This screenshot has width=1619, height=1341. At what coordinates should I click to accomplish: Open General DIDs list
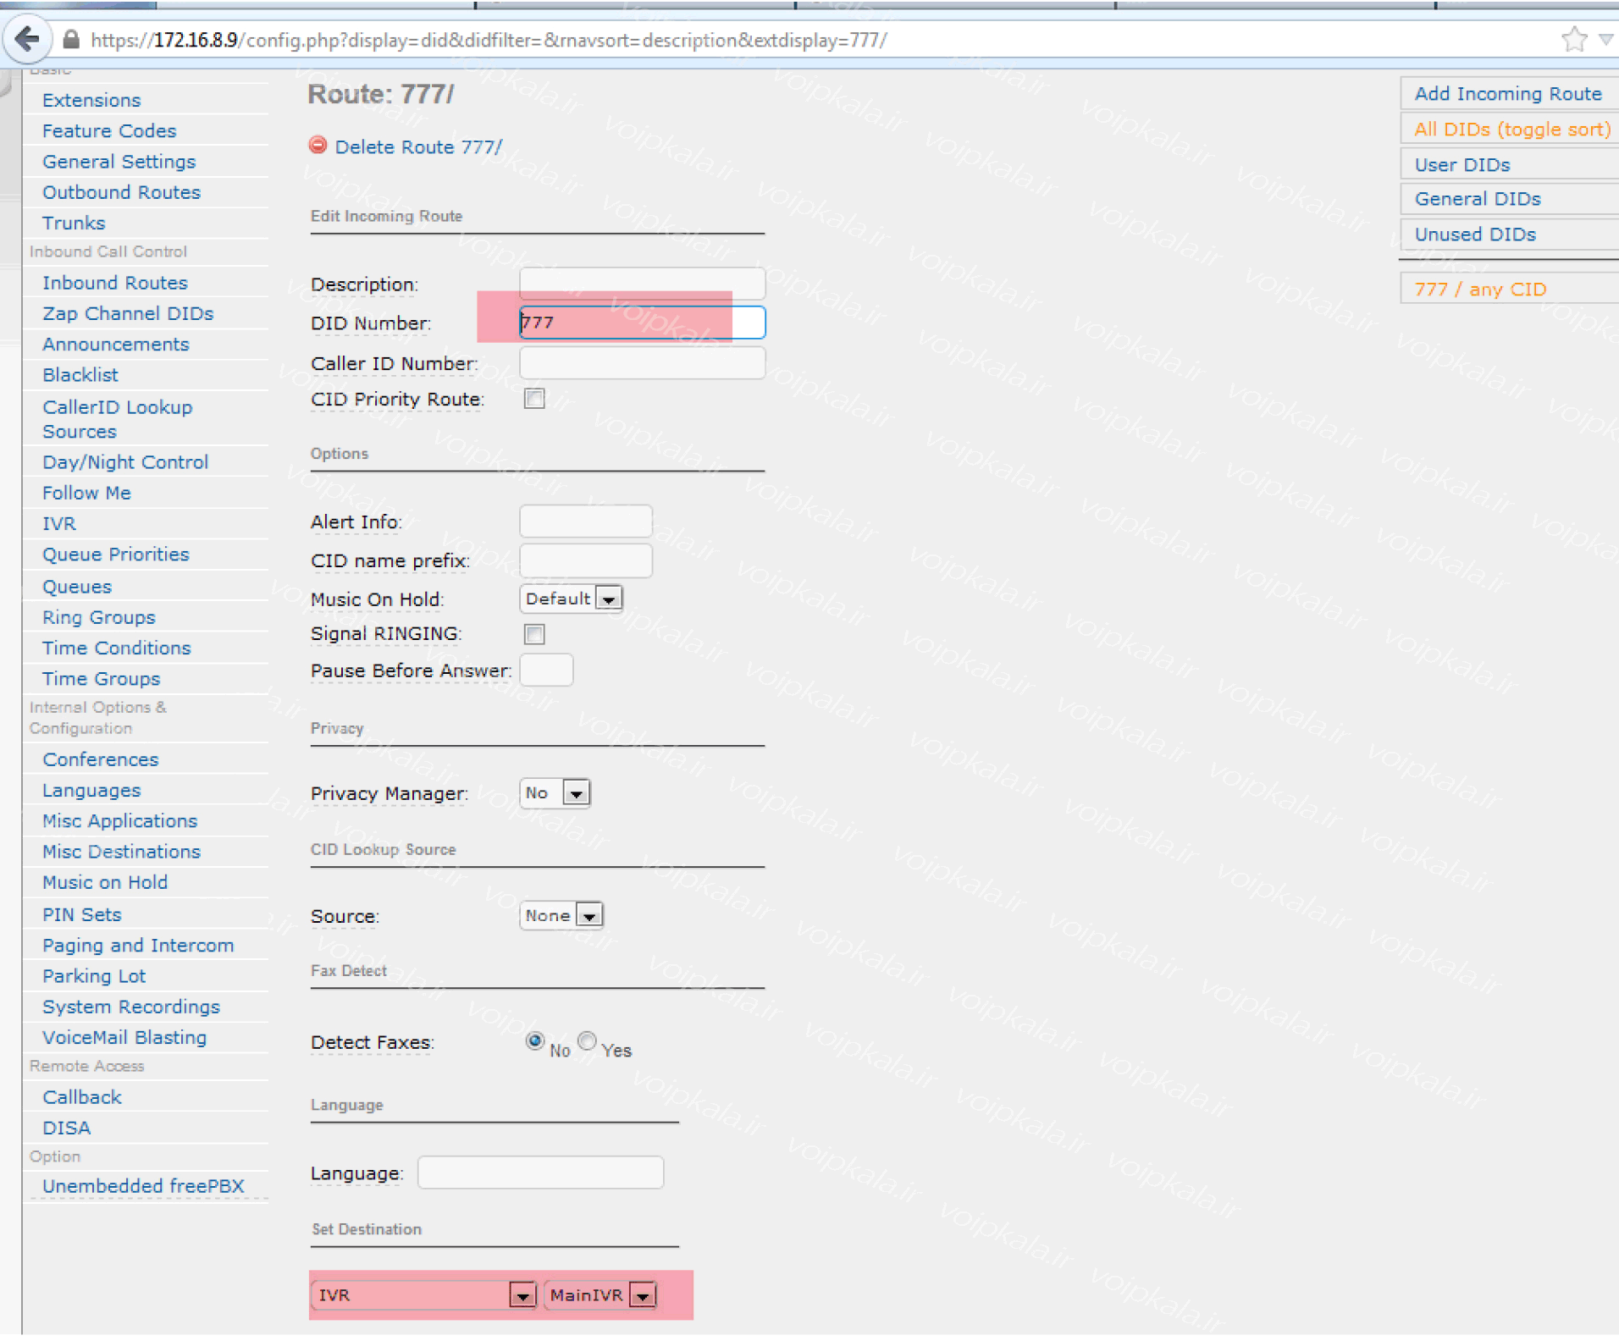point(1478,199)
